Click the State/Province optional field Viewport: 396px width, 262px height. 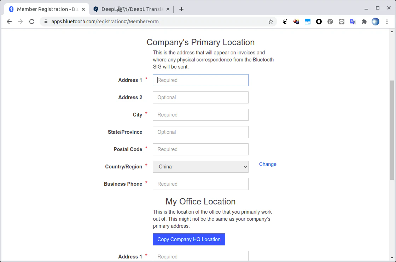pos(200,132)
